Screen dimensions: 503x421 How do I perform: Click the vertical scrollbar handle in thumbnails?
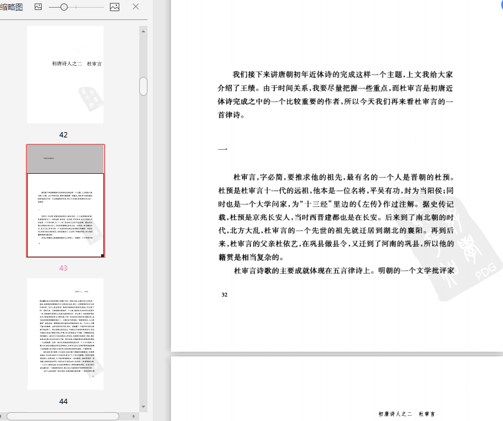143,86
